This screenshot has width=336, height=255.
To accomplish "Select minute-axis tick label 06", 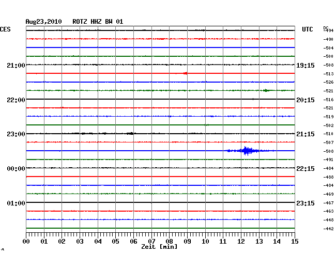I will pos(133,241).
